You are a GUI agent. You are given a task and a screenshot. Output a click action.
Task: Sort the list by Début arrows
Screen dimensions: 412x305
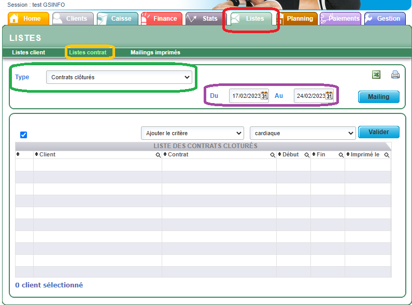(279, 154)
